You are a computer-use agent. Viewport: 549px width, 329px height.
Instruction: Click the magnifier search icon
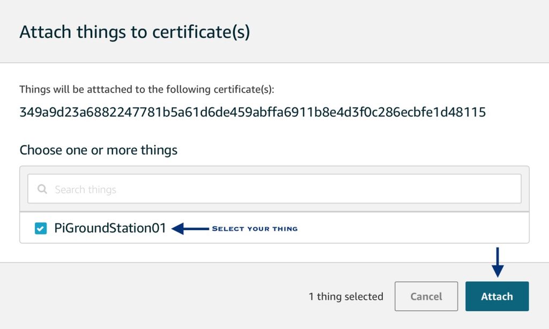point(42,189)
